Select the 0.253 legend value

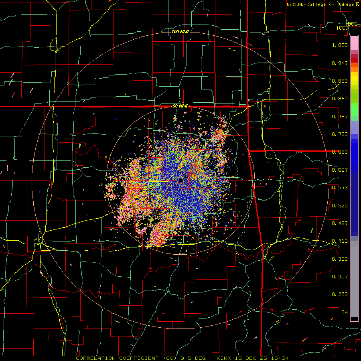340,294
